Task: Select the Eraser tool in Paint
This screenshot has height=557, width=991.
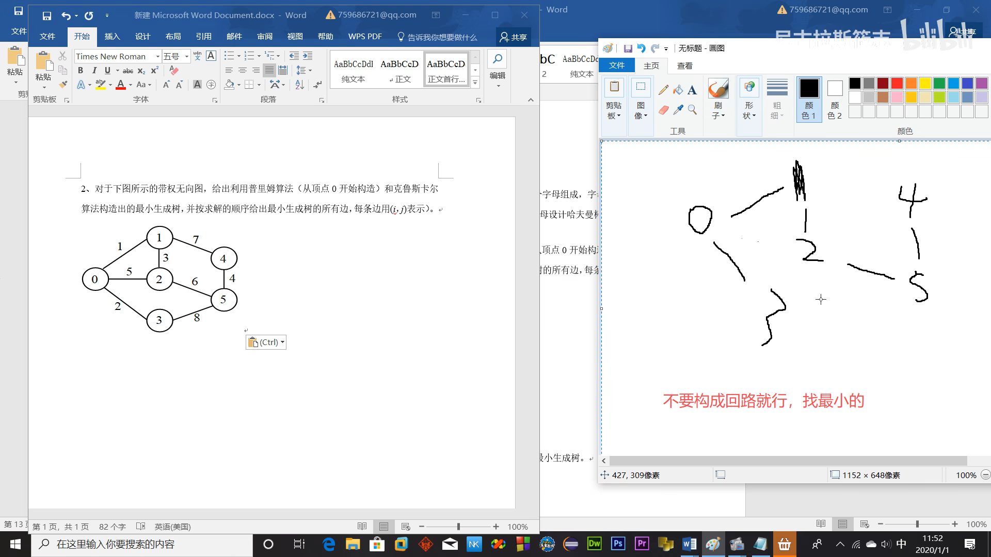Action: point(664,110)
